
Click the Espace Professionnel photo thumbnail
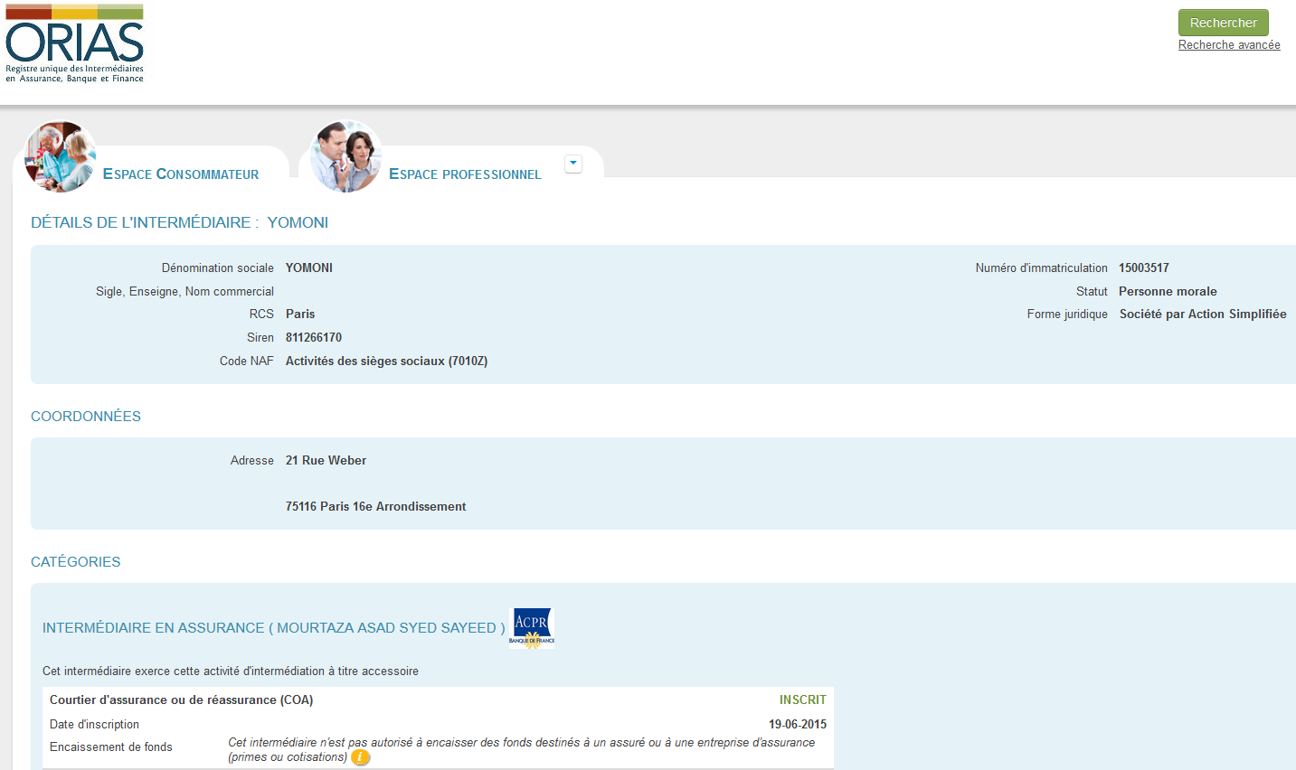[x=345, y=156]
